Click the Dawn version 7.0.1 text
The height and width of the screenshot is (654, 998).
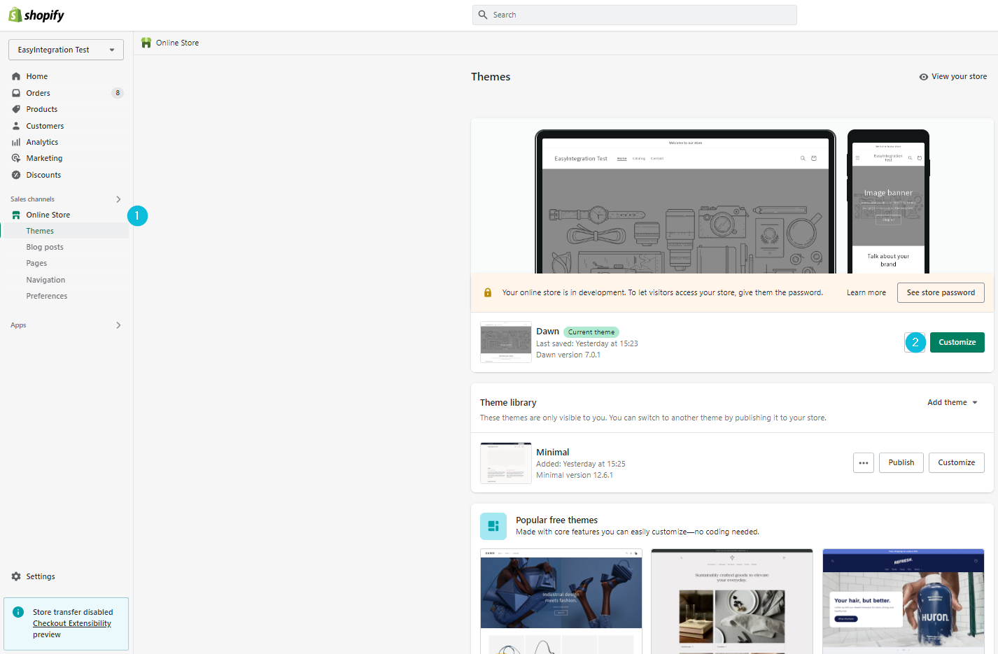[568, 355]
